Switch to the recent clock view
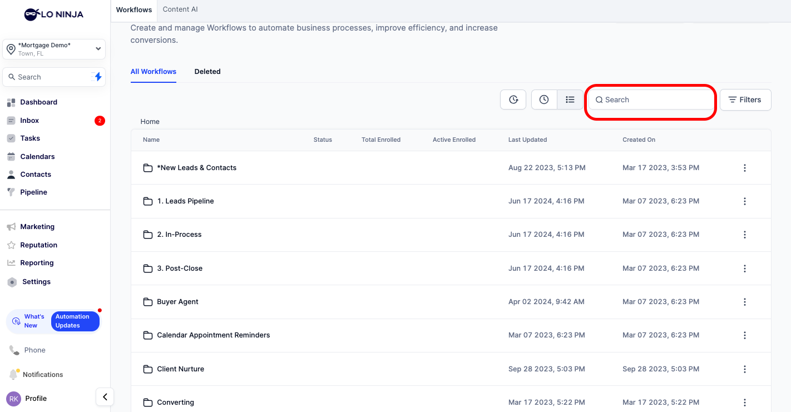Viewport: 791px width, 412px height. [544, 100]
